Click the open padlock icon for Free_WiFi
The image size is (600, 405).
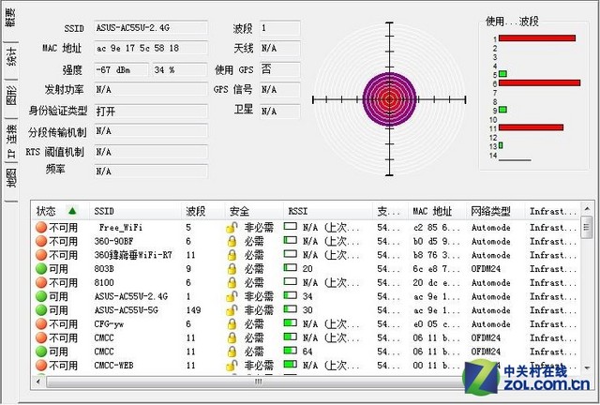pyautogui.click(x=232, y=228)
